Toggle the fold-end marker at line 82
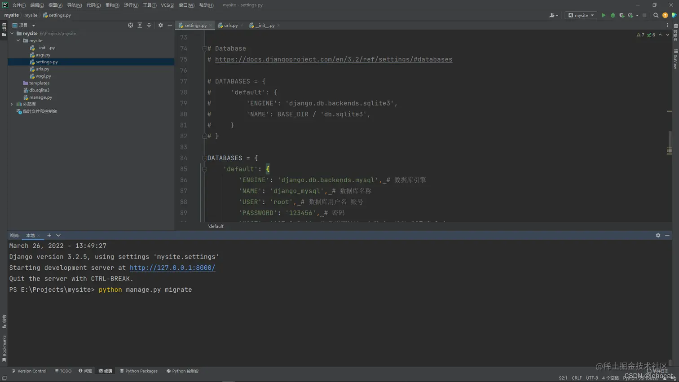Viewport: 679px width, 382px height. tap(204, 136)
